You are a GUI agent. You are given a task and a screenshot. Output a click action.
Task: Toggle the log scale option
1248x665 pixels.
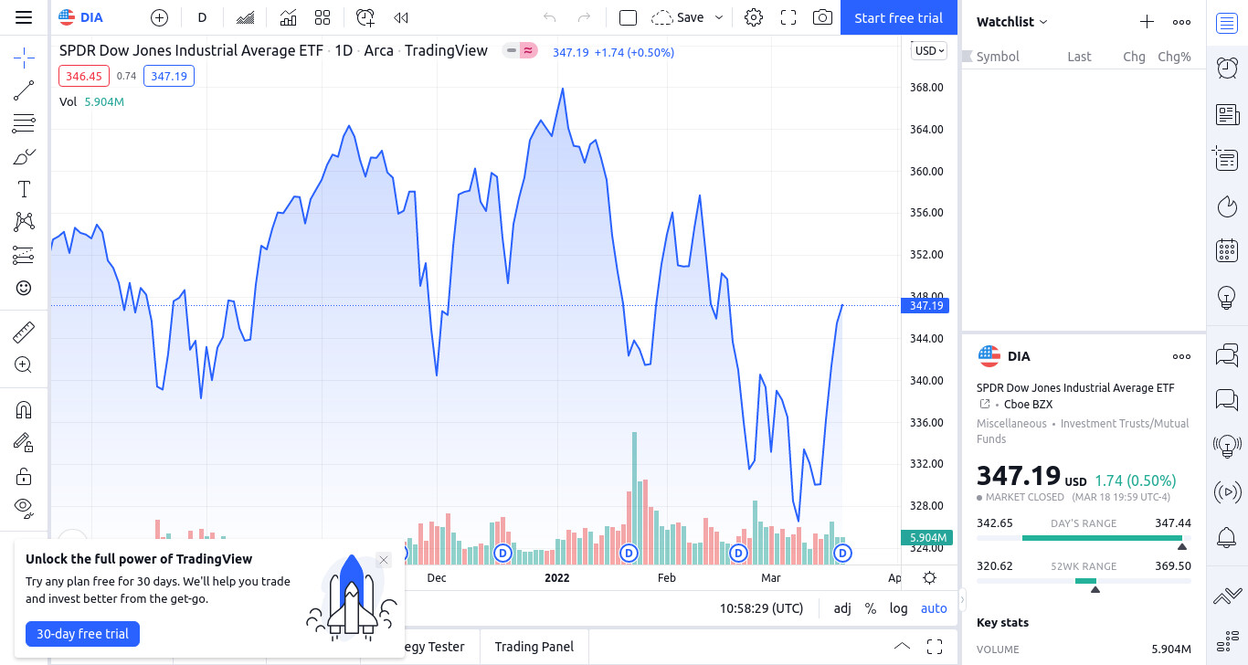click(899, 608)
